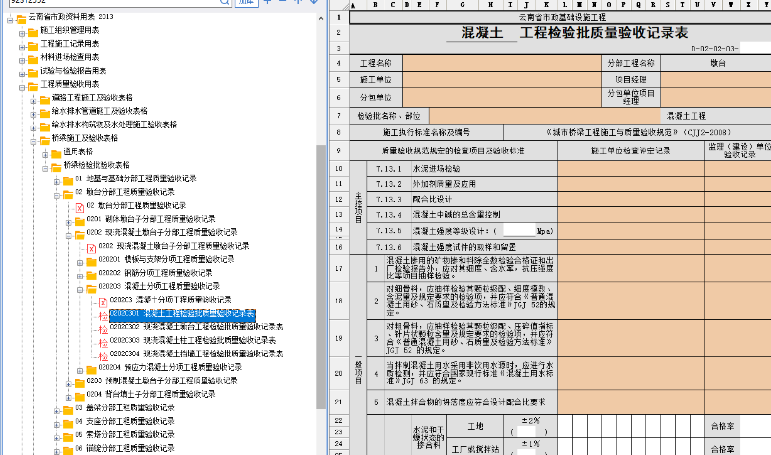Image resolution: width=771 pixels, height=455 pixels.
Task: Click the search magnifier icon
Action: (x=224, y=2)
